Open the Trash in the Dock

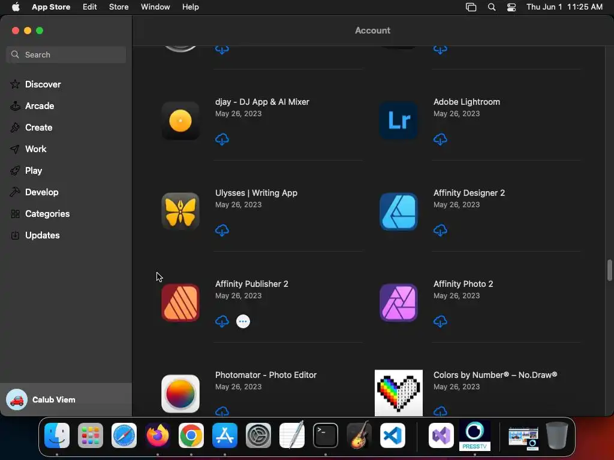pyautogui.click(x=557, y=435)
